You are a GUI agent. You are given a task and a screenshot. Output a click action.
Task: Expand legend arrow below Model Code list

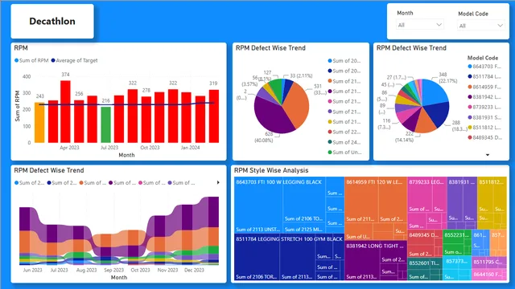pos(488,155)
